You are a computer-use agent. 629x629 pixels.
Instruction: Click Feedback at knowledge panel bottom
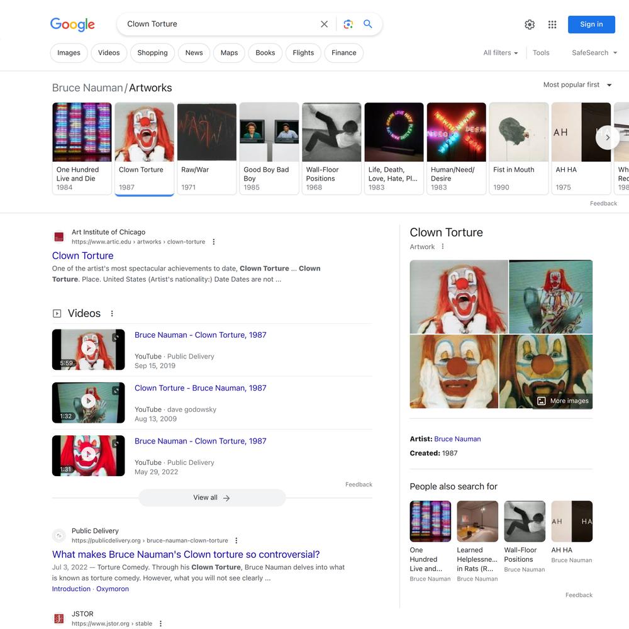tap(579, 595)
